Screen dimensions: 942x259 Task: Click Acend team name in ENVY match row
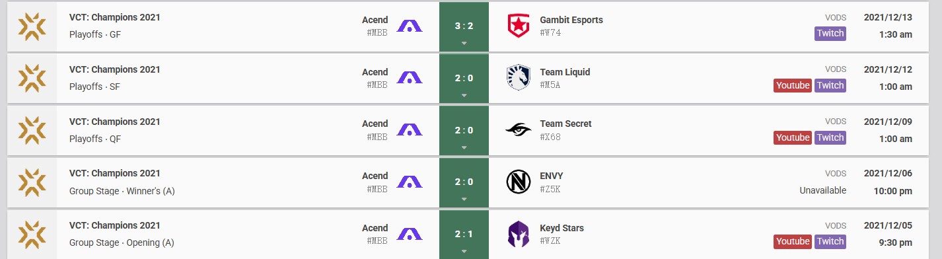click(375, 176)
